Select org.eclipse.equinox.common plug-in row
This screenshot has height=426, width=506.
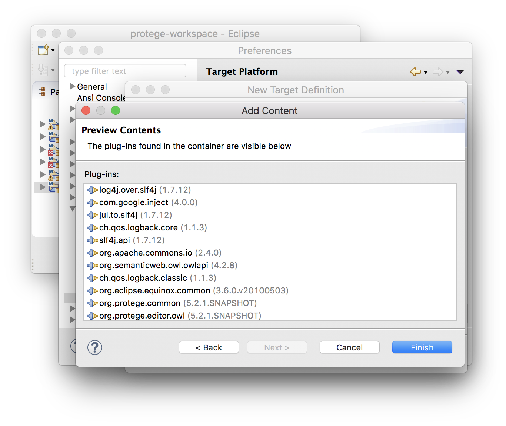point(270,291)
